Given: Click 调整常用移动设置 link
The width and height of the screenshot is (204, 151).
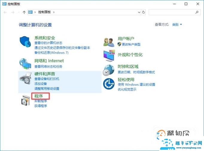Looking at the screenshot, I should [47, 89].
